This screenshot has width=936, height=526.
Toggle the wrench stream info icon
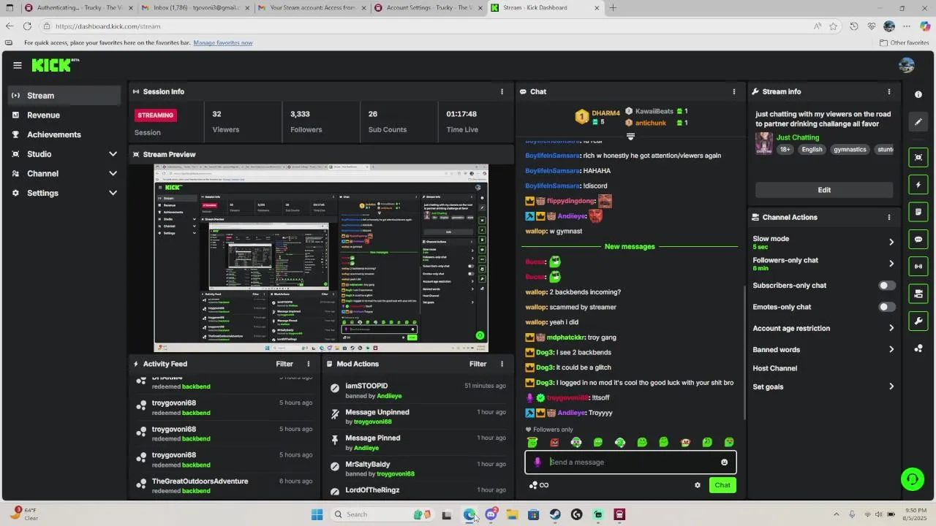918,321
